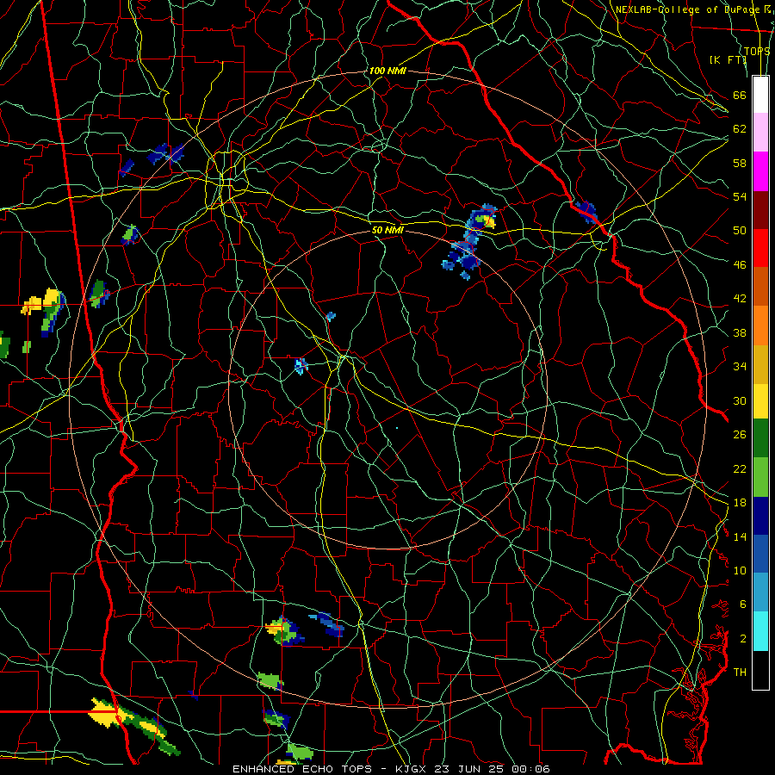Click the dark maroon legend swatch
Screen dimensions: 775x775
click(760, 209)
